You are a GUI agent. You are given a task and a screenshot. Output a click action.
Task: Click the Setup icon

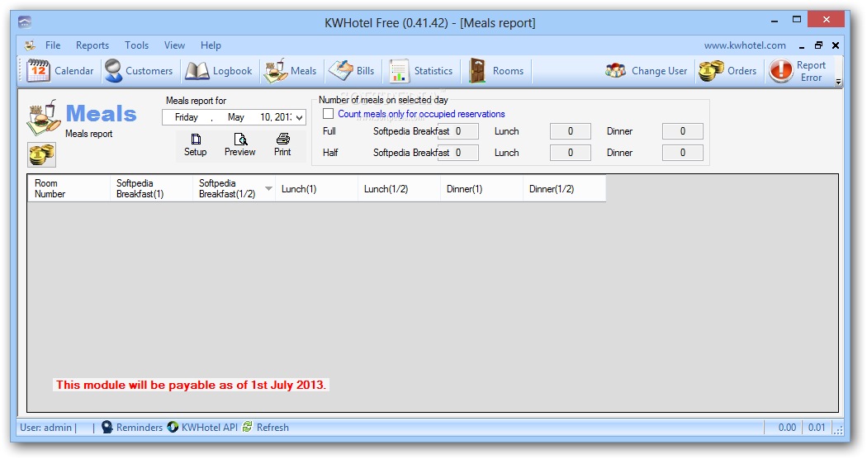coord(195,139)
